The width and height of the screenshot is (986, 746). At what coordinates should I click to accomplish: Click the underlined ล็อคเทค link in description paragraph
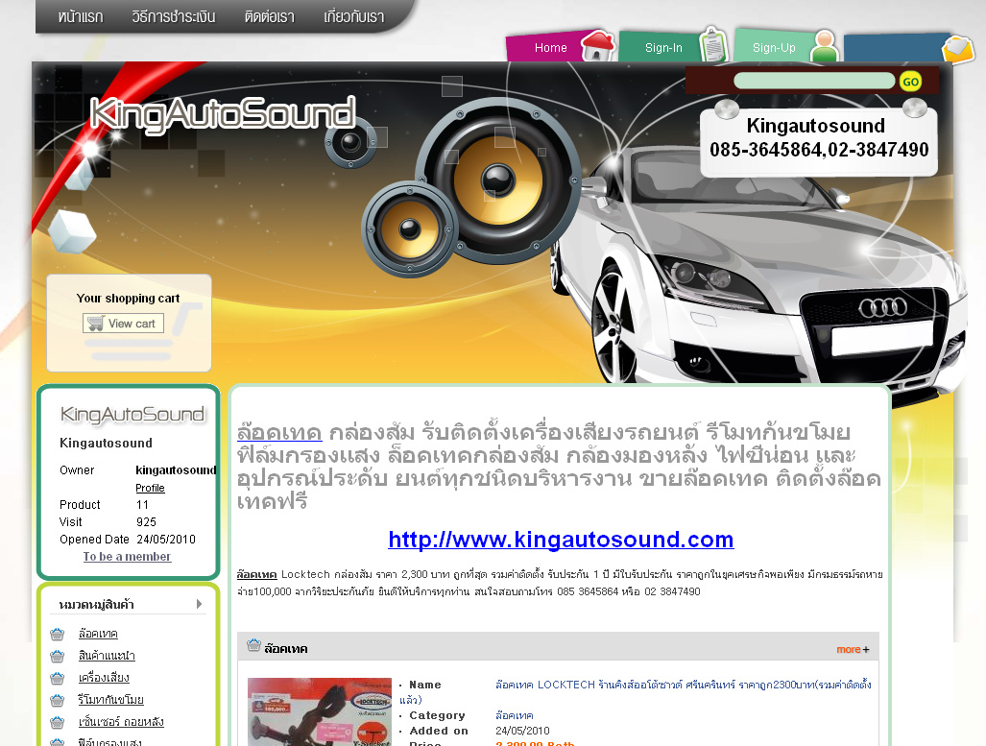pyautogui.click(x=256, y=574)
